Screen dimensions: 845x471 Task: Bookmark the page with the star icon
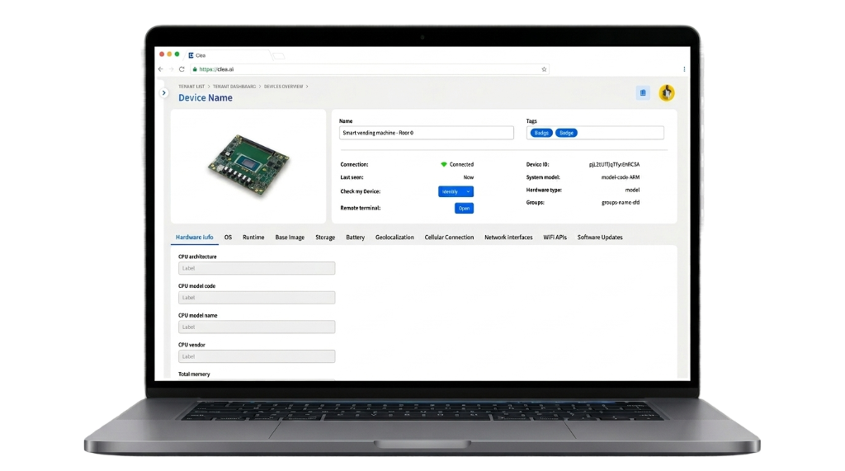tap(544, 69)
